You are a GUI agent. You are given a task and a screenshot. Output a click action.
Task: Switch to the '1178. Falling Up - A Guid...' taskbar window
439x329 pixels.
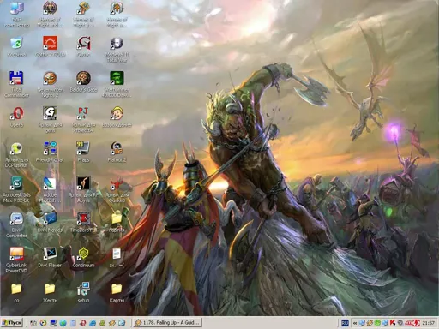pos(168,323)
